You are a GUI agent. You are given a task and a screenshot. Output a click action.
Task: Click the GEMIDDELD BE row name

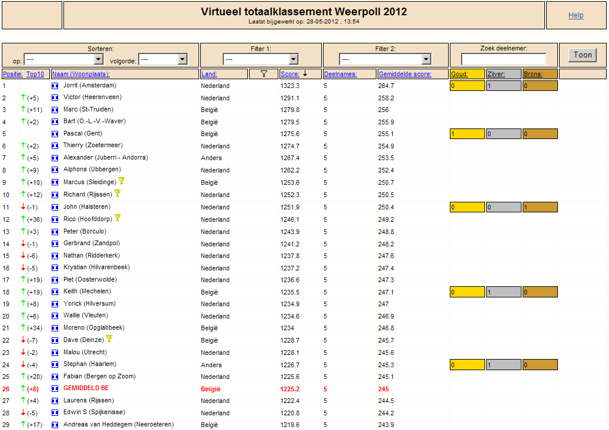point(86,388)
